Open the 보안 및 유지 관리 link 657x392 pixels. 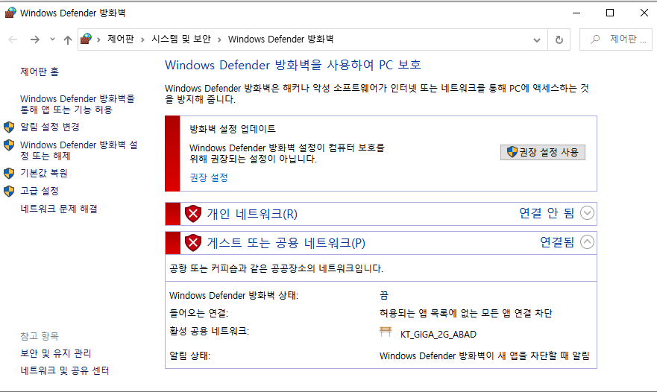tap(56, 353)
